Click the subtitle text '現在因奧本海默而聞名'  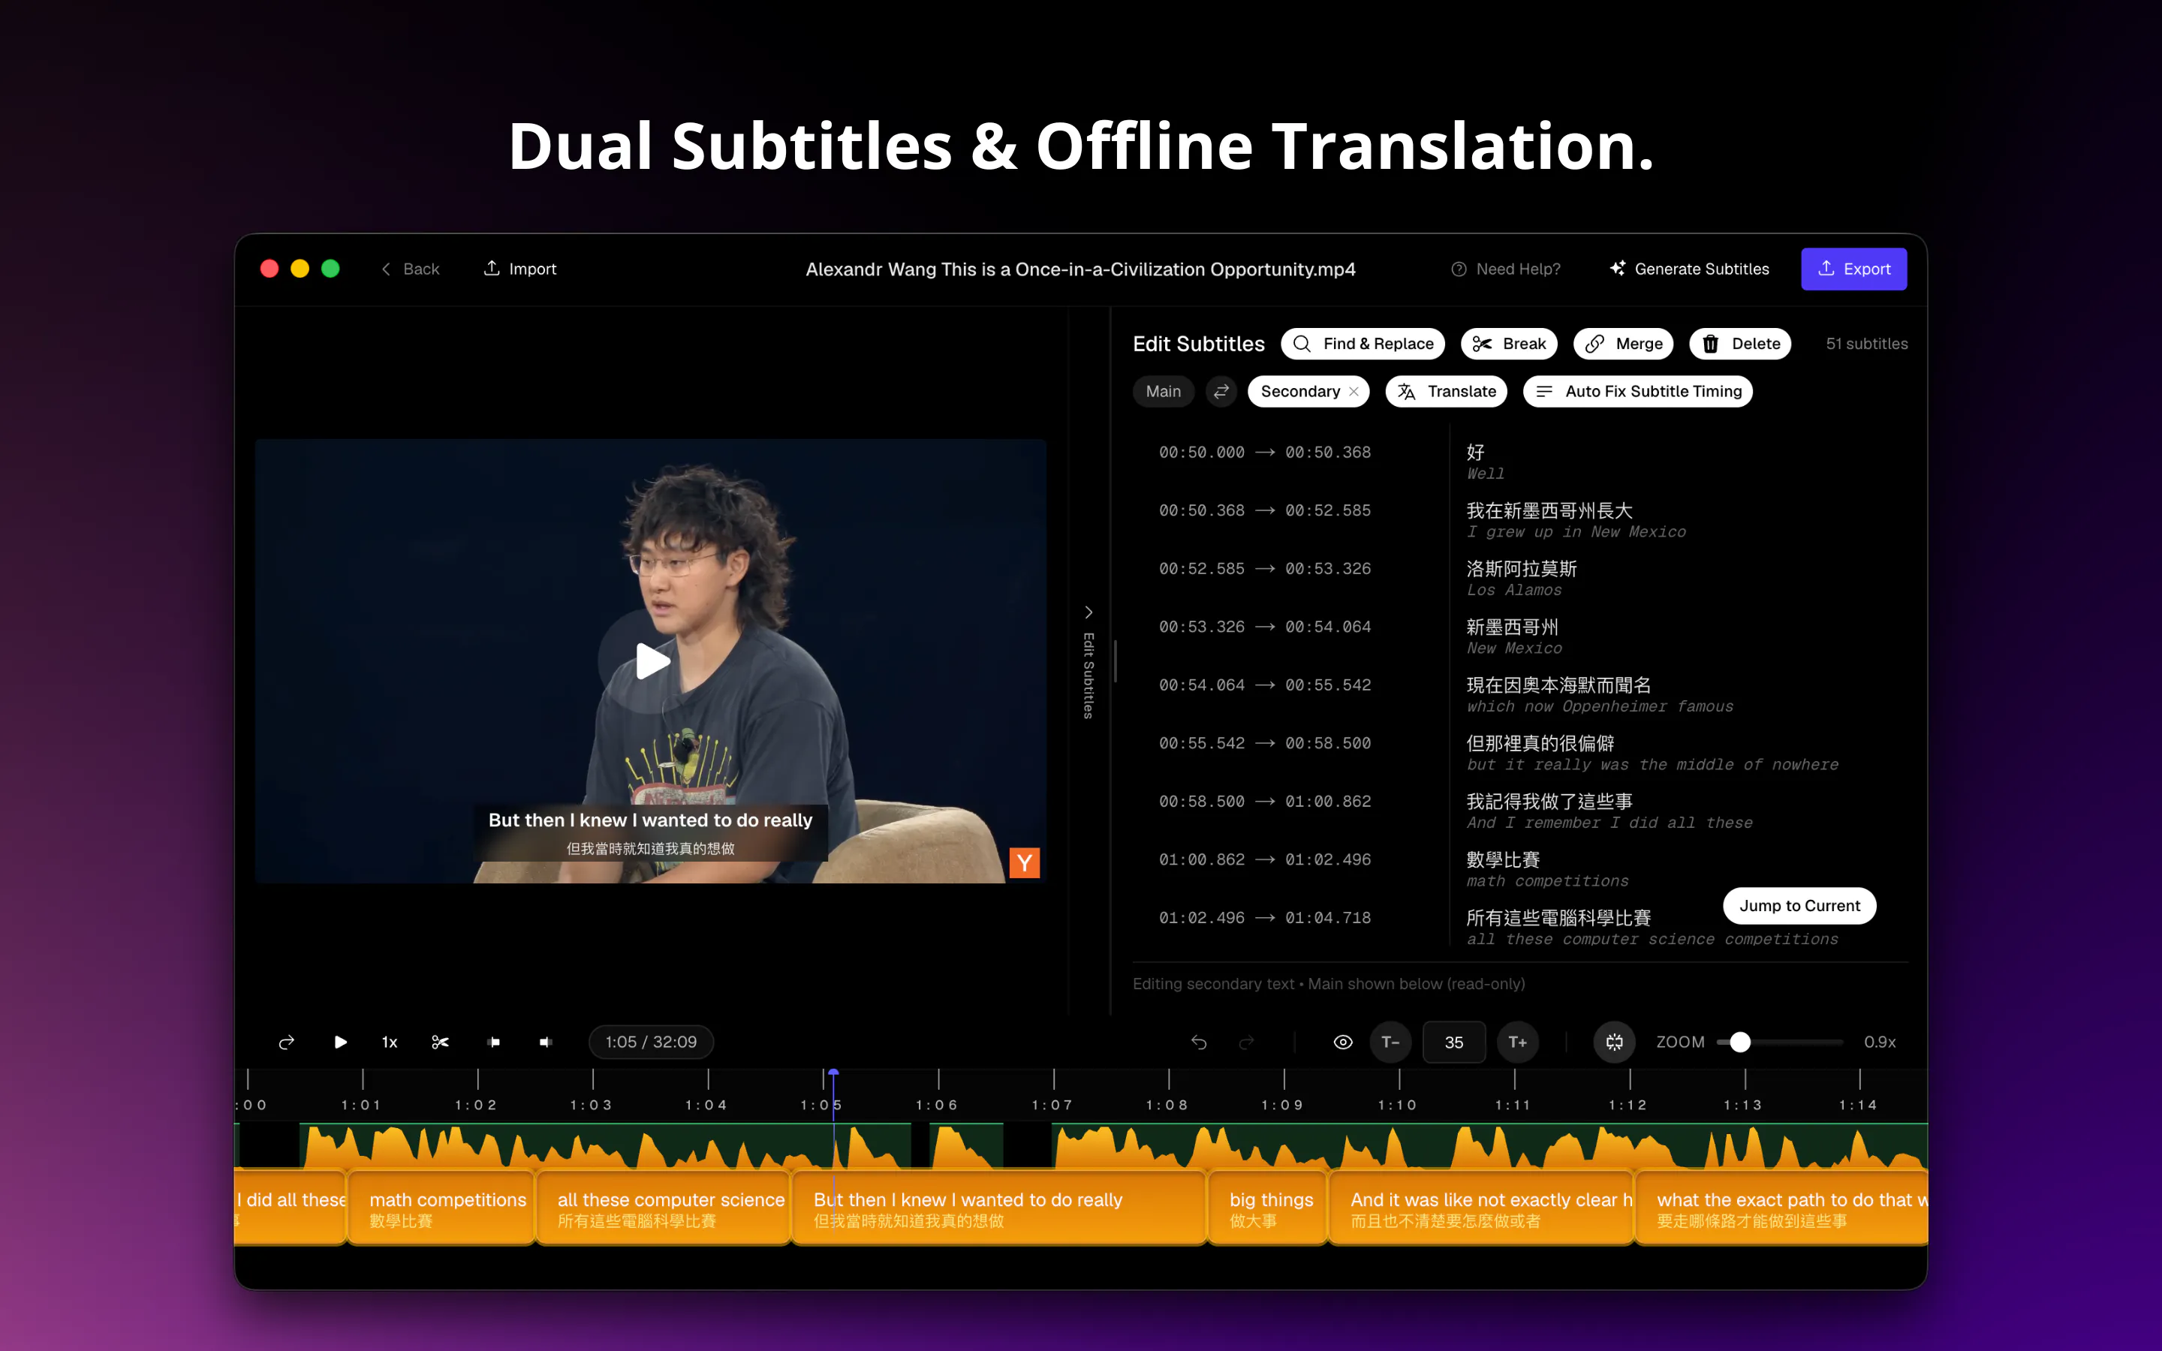1558,685
